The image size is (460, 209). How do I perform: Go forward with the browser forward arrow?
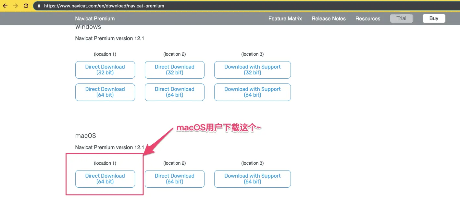click(16, 6)
